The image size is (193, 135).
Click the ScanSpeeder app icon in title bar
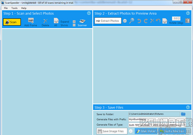tap(3, 3)
